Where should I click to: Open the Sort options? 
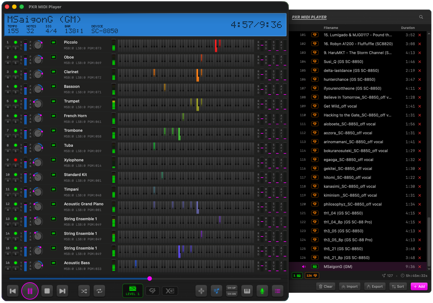398,286
